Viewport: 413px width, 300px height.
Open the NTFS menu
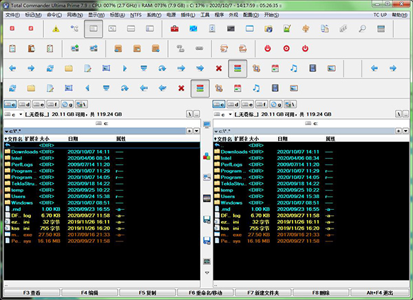136,15
